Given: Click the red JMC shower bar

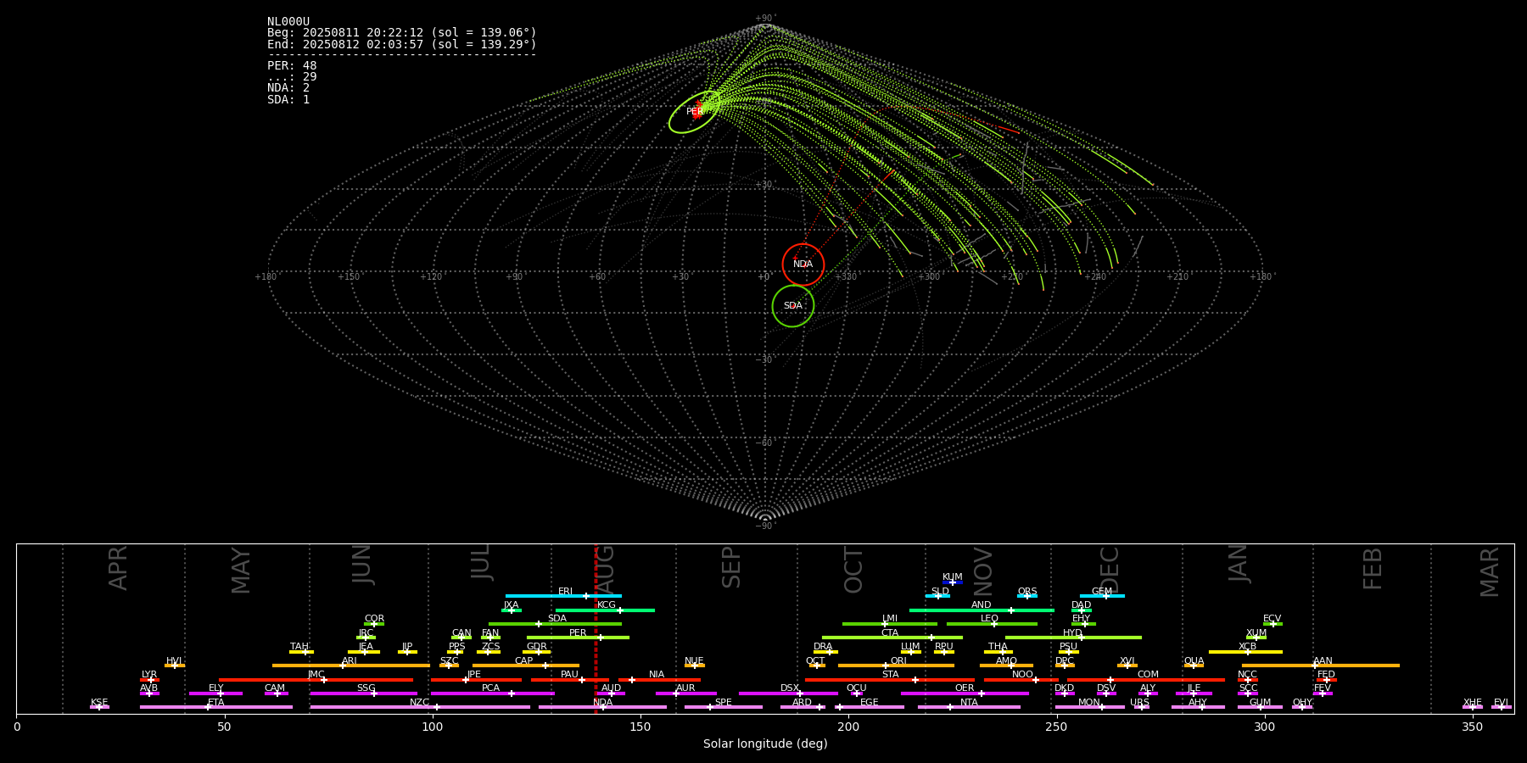Looking at the screenshot, I should (316, 680).
